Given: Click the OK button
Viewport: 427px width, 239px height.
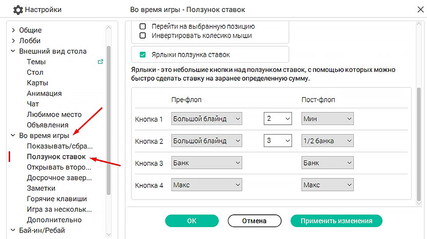Looking at the screenshot, I should tap(192, 220).
